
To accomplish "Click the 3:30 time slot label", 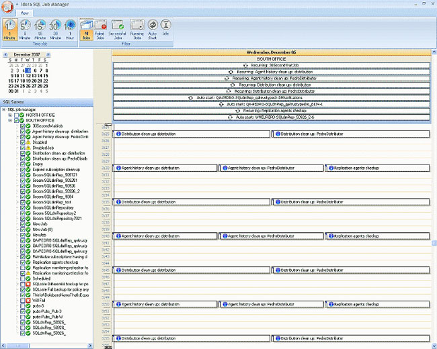I will [x=106, y=168].
